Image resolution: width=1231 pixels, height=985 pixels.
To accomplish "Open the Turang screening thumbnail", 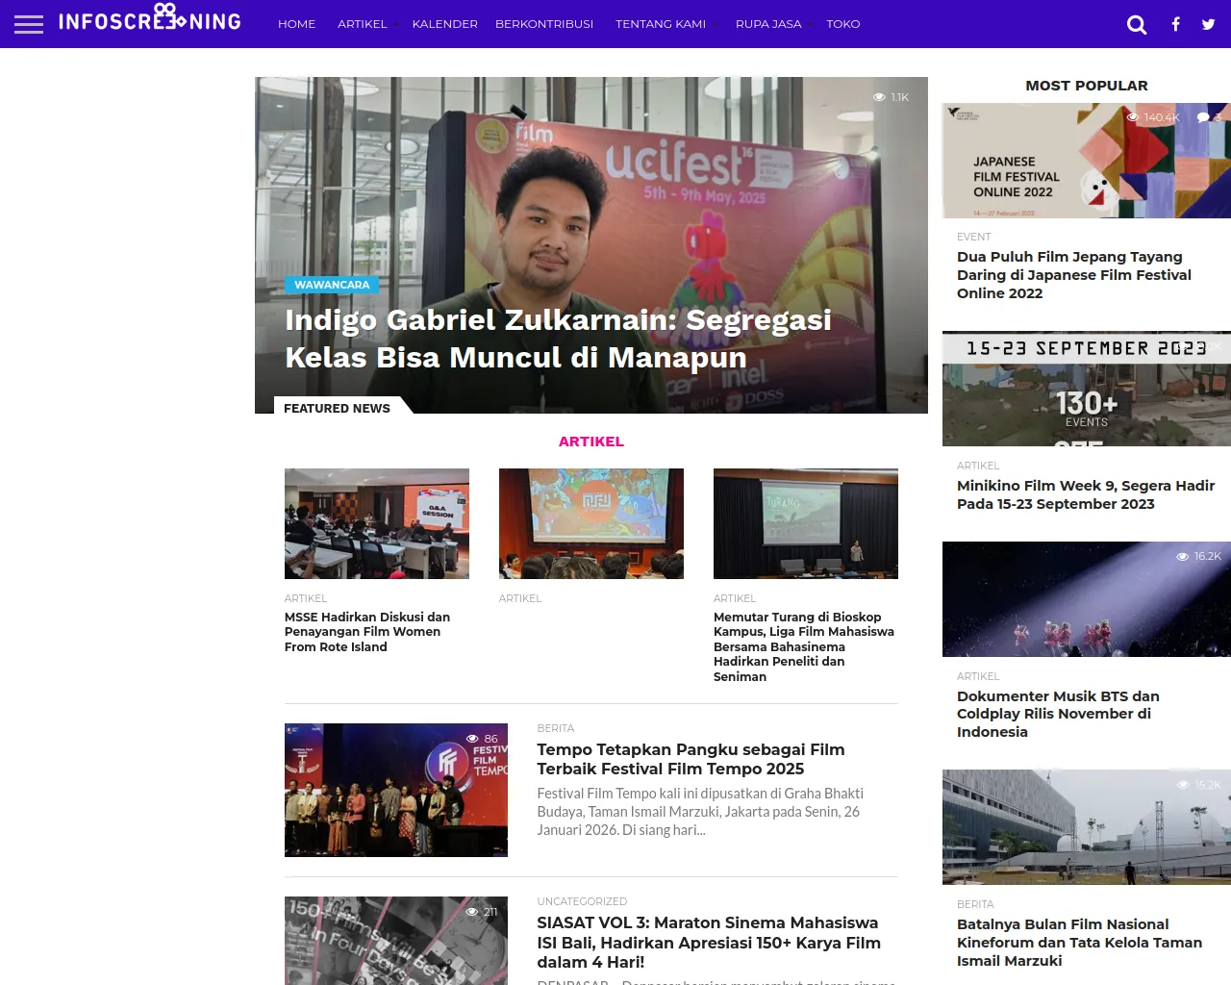I will 806,523.
